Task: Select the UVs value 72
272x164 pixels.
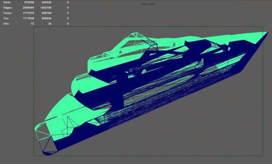Action: click(32, 24)
